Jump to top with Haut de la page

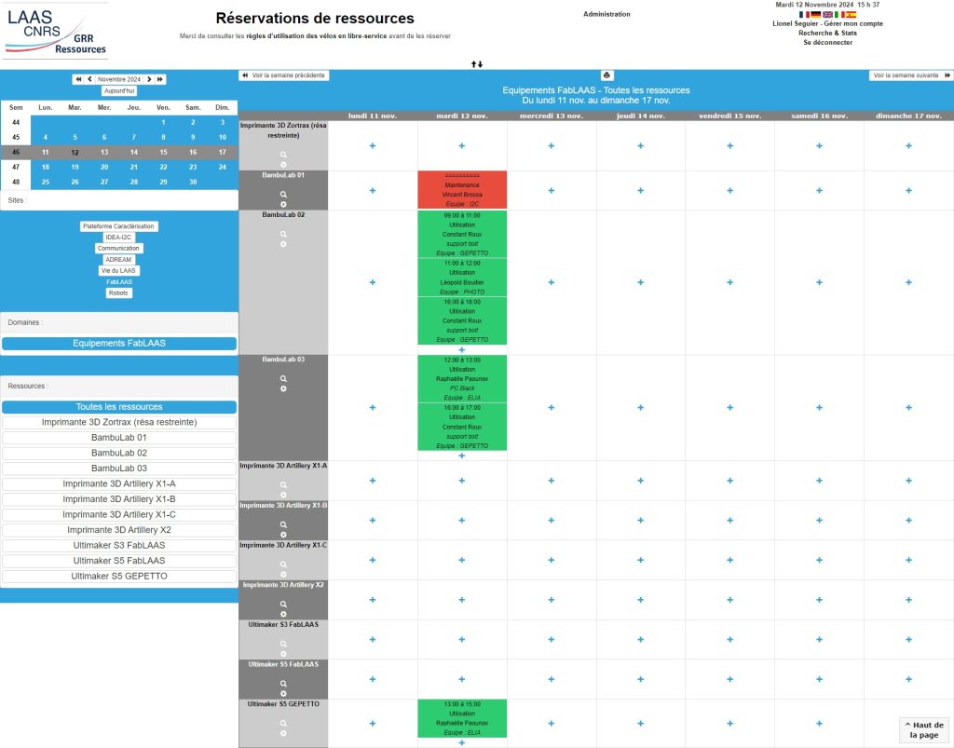point(923,729)
